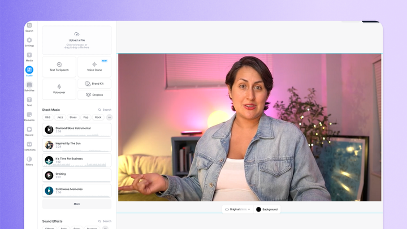The image size is (407, 229).
Task: Open the Search panel in sidebar
Action: click(x=29, y=26)
